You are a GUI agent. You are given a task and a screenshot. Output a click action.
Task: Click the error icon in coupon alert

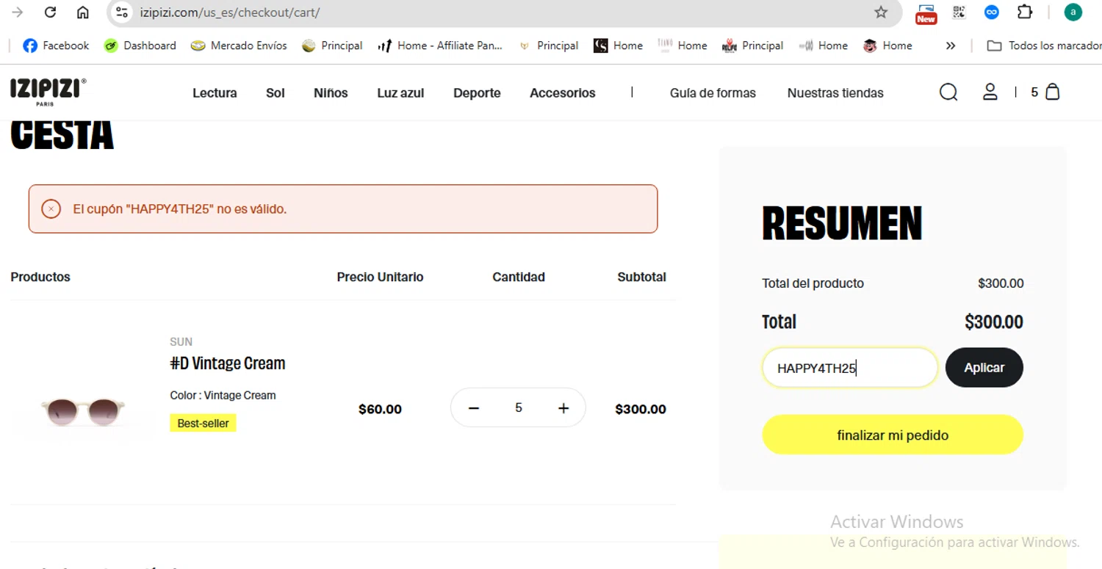(x=51, y=209)
